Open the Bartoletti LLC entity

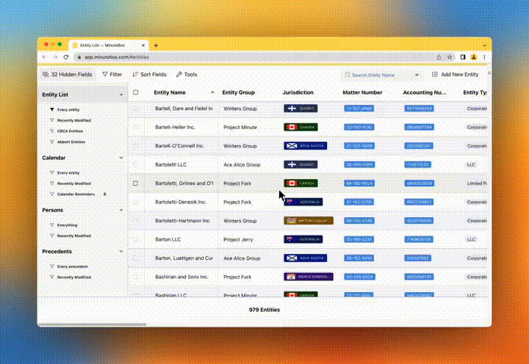coord(172,164)
